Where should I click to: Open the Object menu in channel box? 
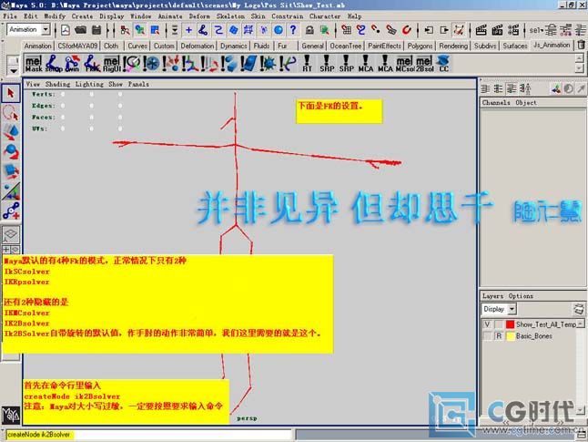[526, 102]
